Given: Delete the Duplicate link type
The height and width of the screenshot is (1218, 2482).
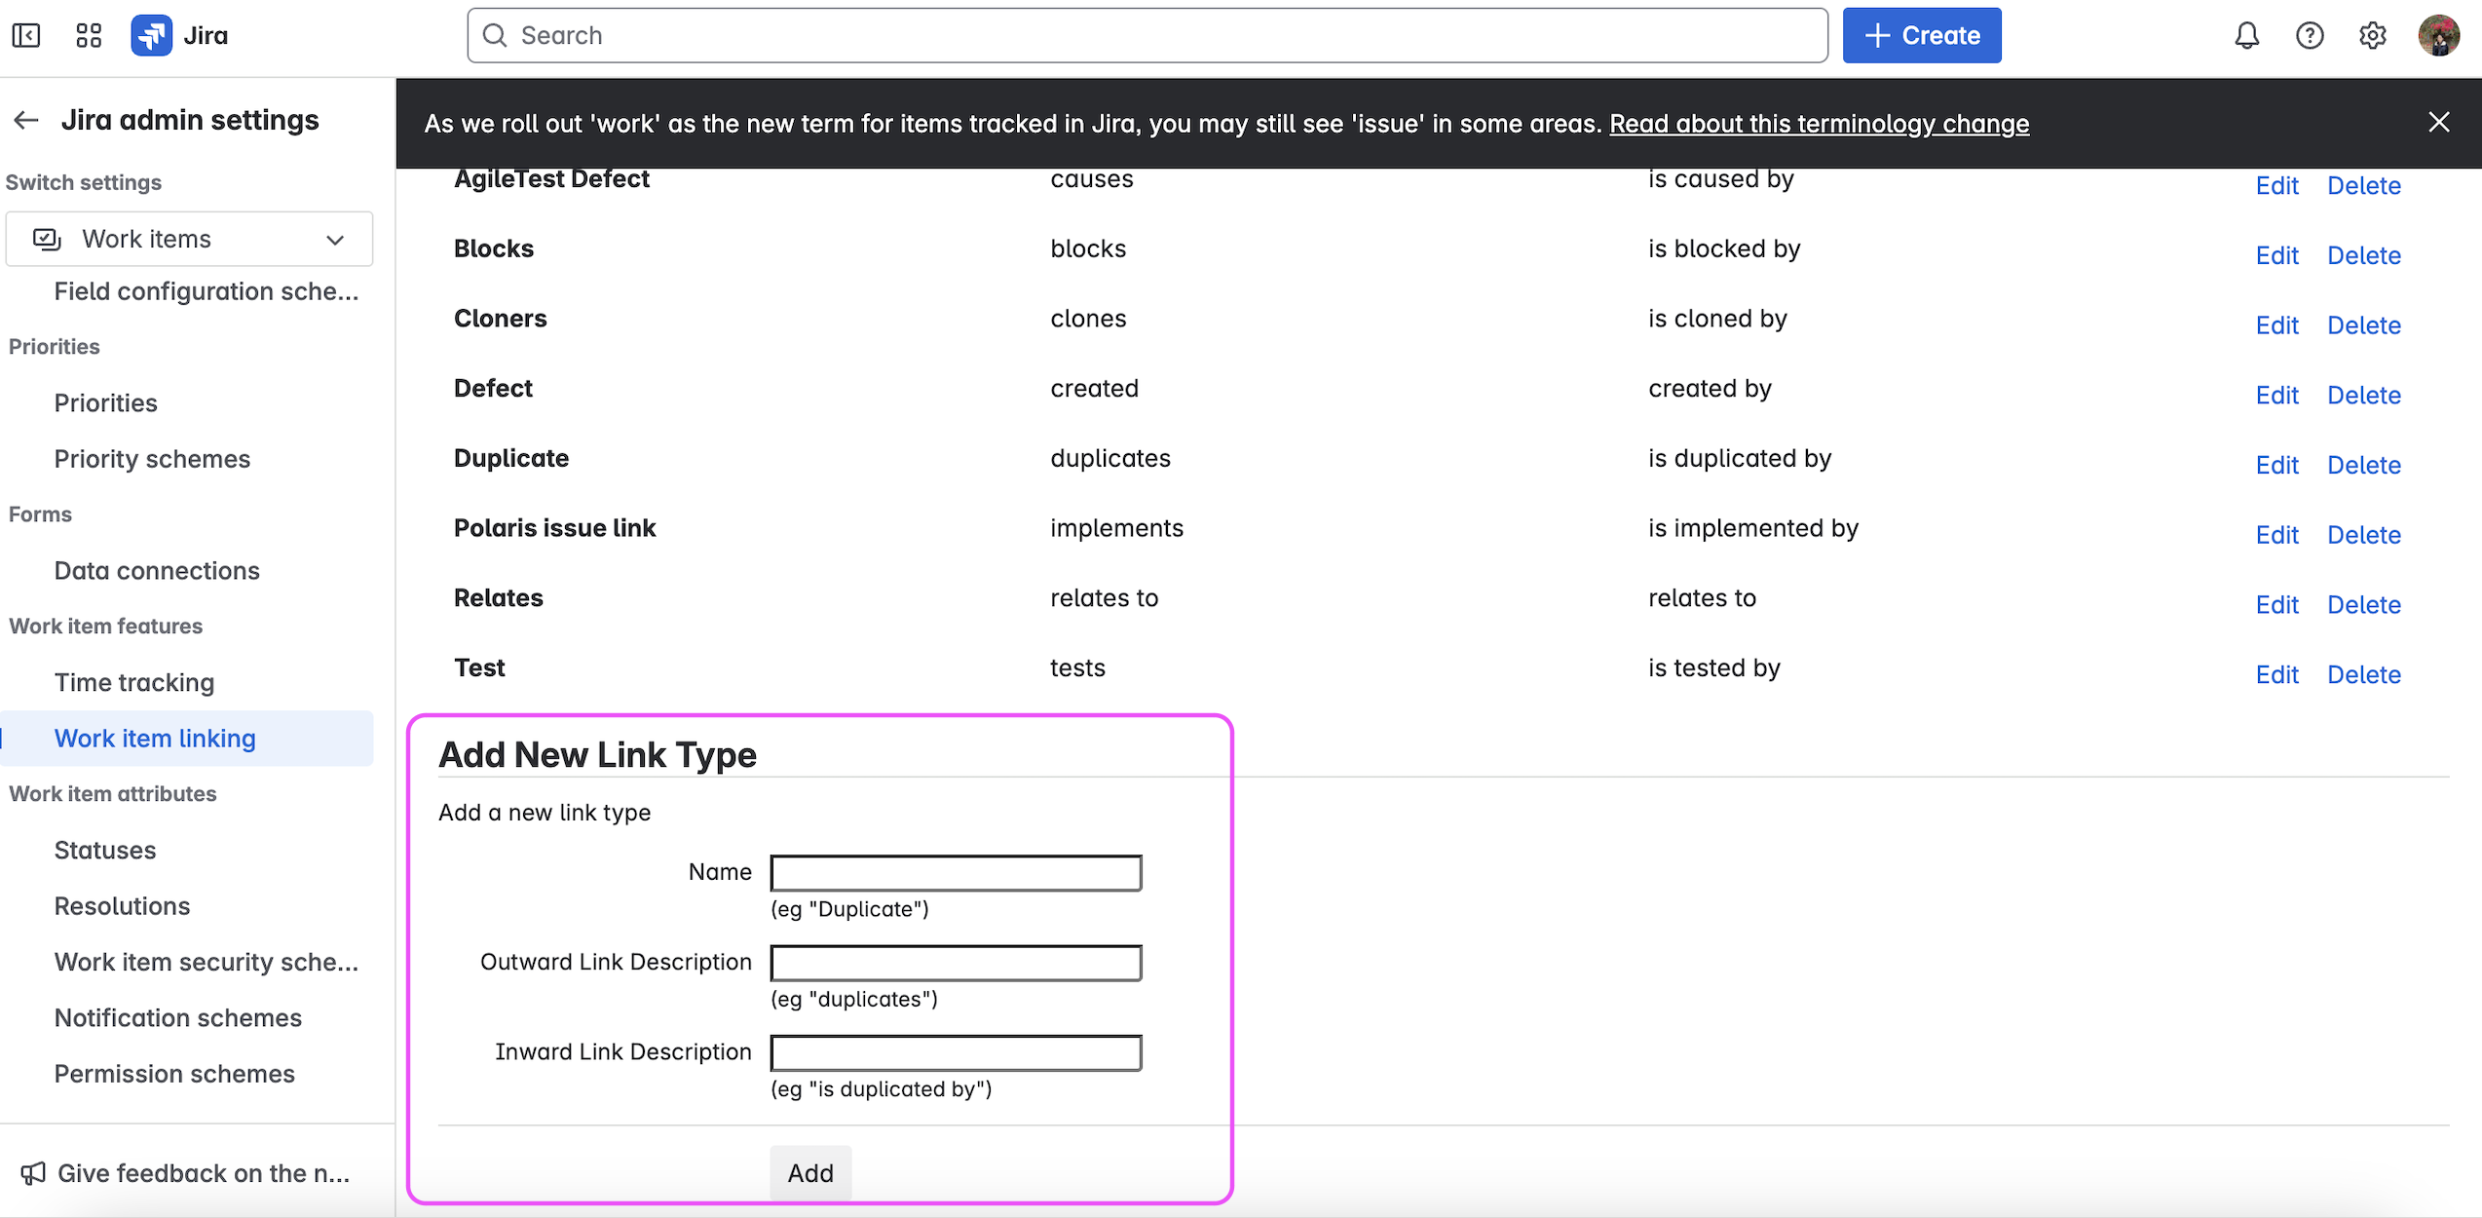Looking at the screenshot, I should point(2363,465).
